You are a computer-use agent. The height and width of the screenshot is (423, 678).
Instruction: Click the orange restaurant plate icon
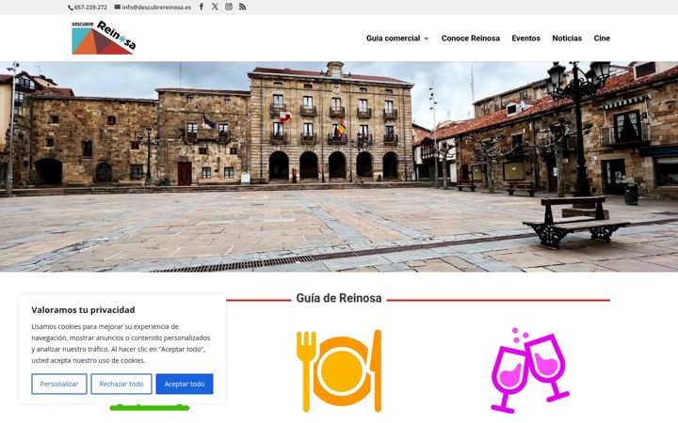[x=339, y=370]
